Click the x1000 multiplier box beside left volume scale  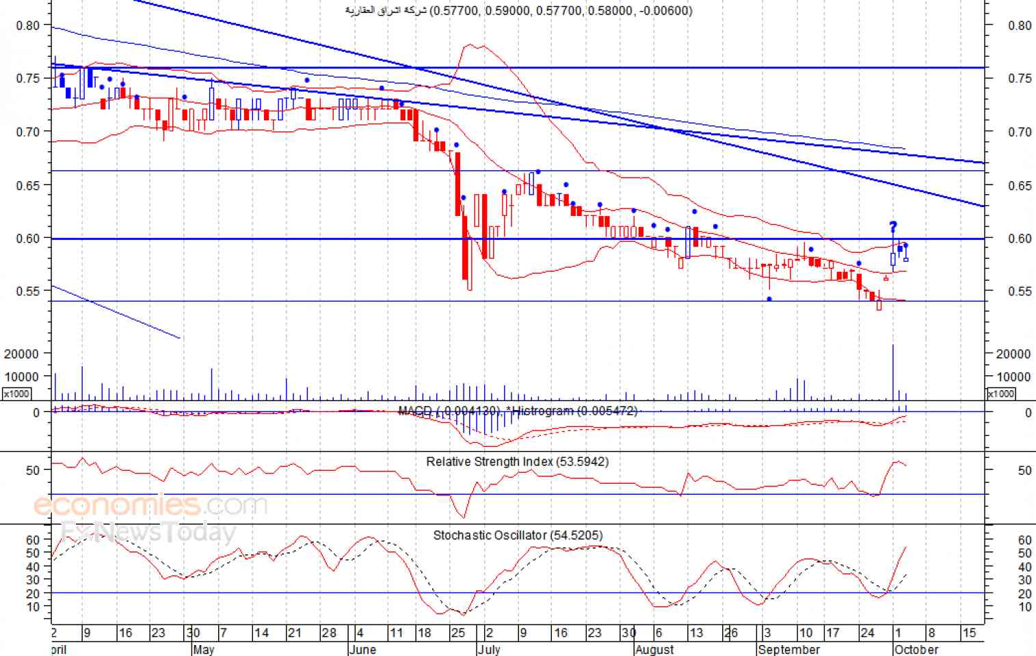click(16, 394)
